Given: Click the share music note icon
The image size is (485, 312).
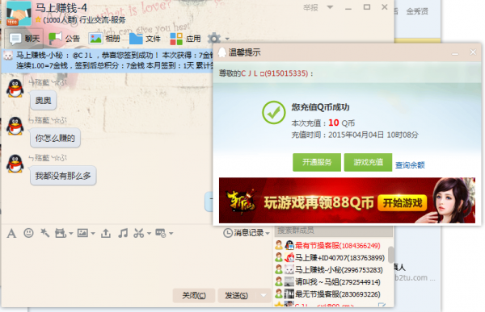Looking at the screenshot, I should coord(123,233).
